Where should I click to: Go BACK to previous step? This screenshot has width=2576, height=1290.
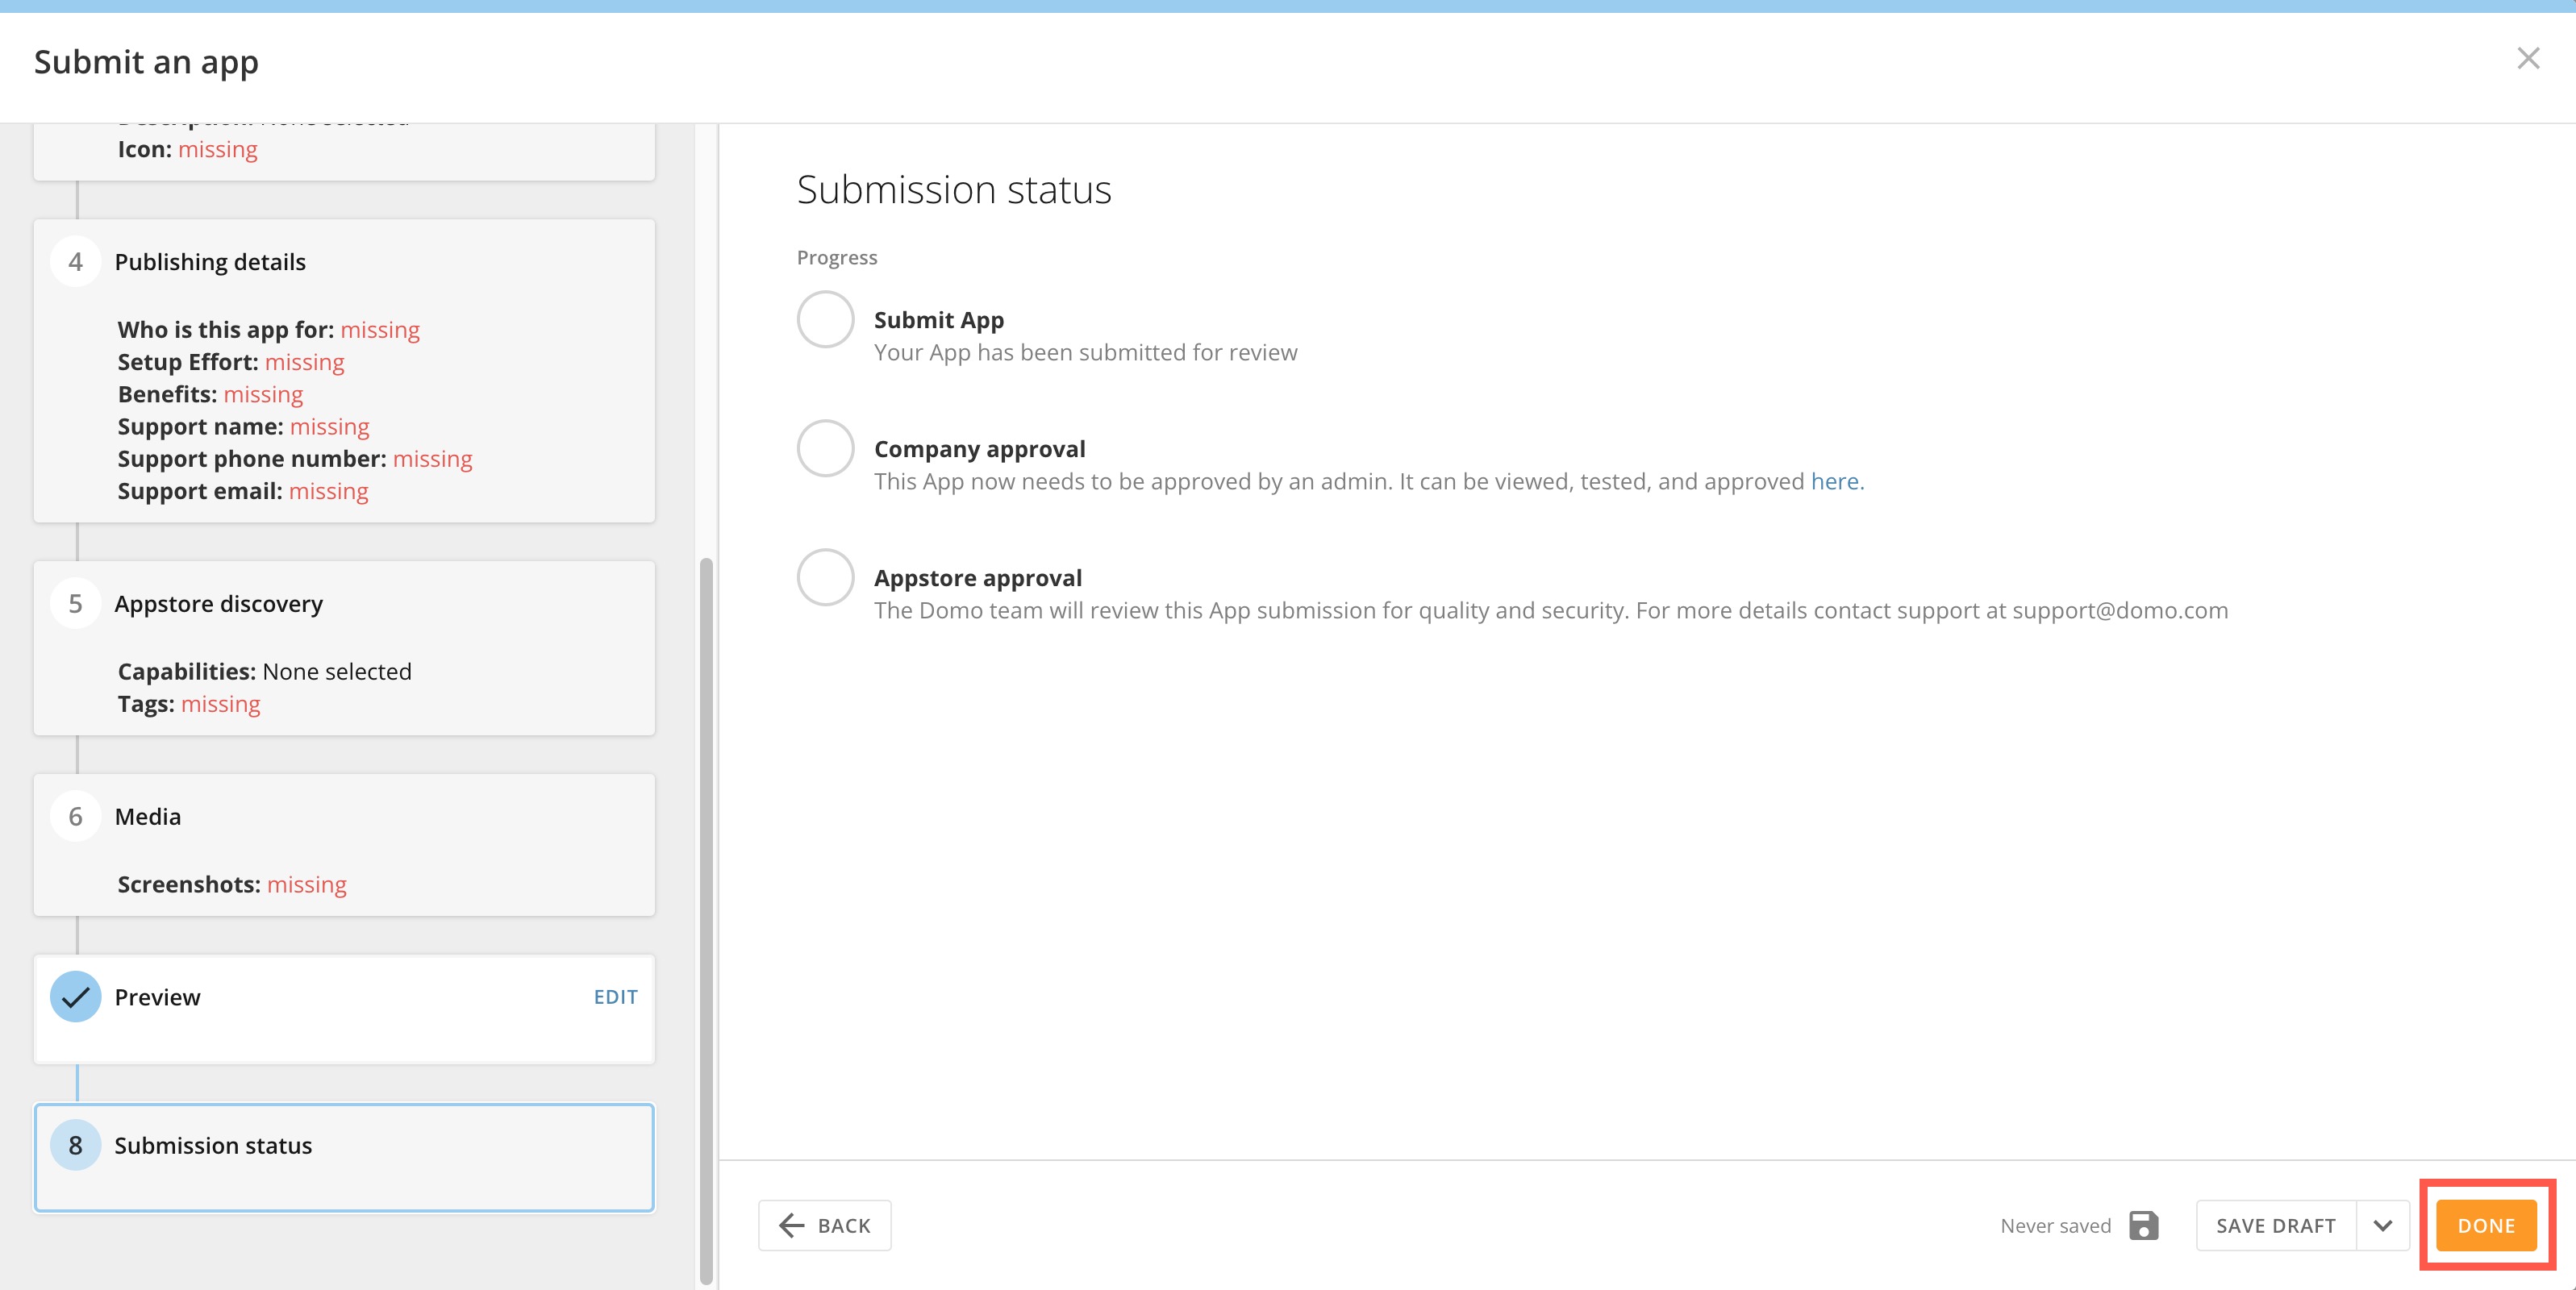pyautogui.click(x=824, y=1225)
